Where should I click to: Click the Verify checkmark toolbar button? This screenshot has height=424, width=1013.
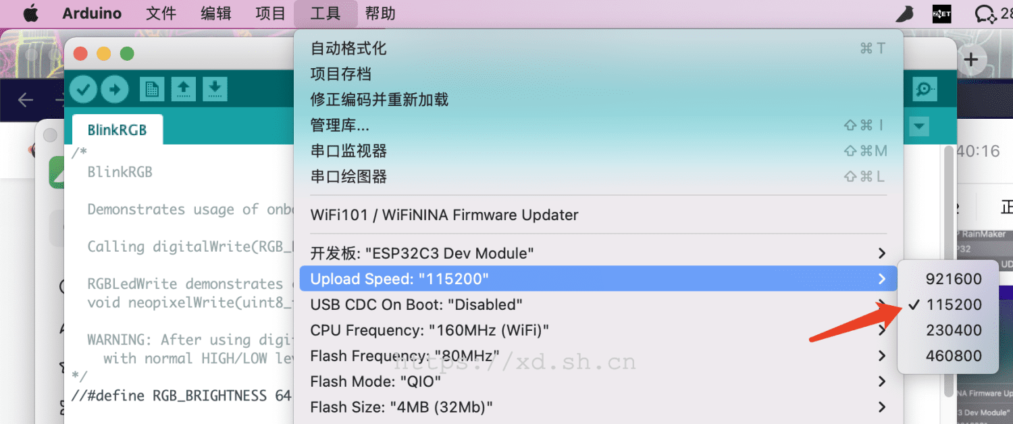(x=83, y=89)
